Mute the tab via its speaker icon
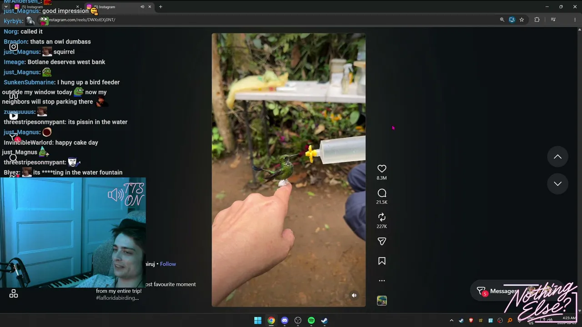Screen dimensions: 582x327 [142, 7]
